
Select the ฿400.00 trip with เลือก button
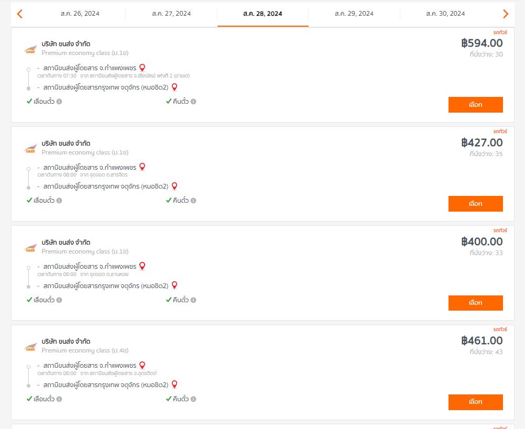coord(475,303)
